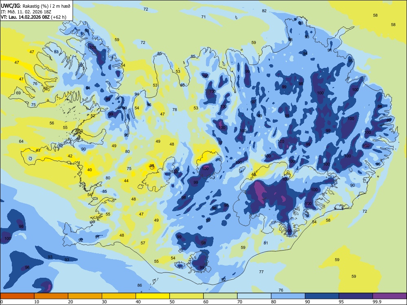Click the map value '78' on the map
Screen dimensions: 407x305
click(175, 110)
